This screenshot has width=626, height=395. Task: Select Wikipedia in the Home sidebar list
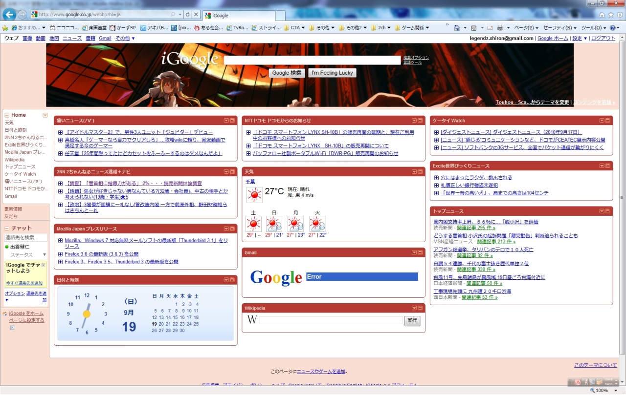[x=15, y=160]
